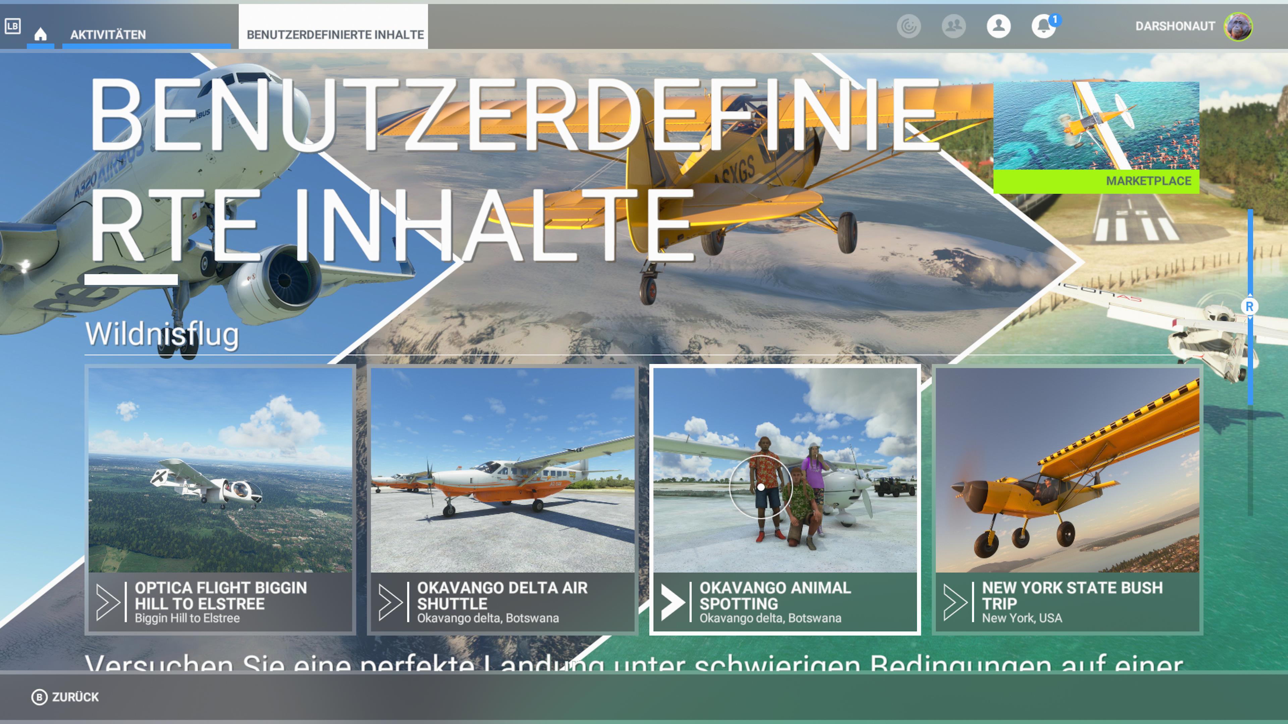This screenshot has width=1288, height=724.
Task: Go to the home screen icon
Action: (41, 34)
